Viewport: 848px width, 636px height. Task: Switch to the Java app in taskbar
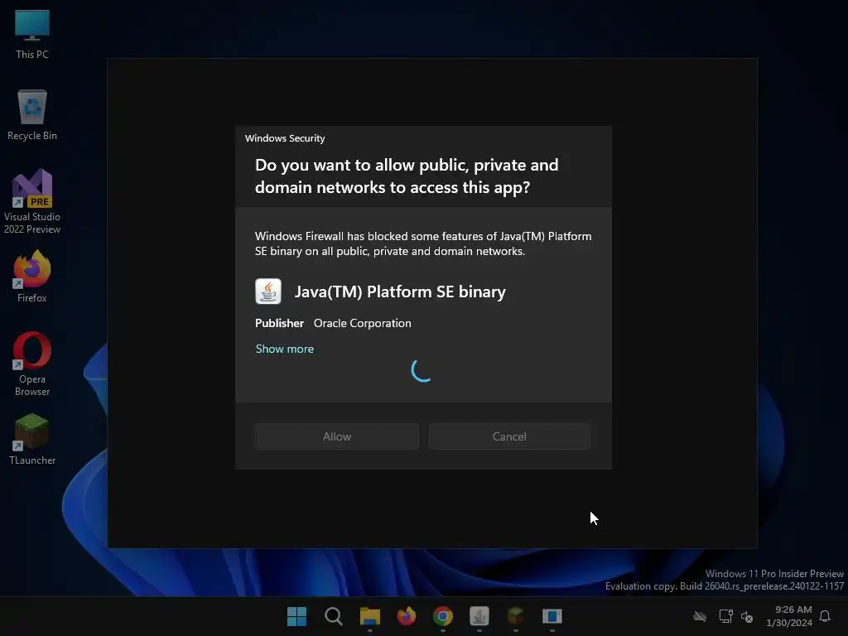pos(479,616)
